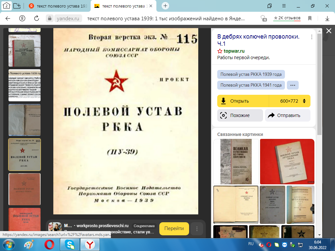
Task: Select the brown Полевой устав thumbnail
Action: pos(25,189)
